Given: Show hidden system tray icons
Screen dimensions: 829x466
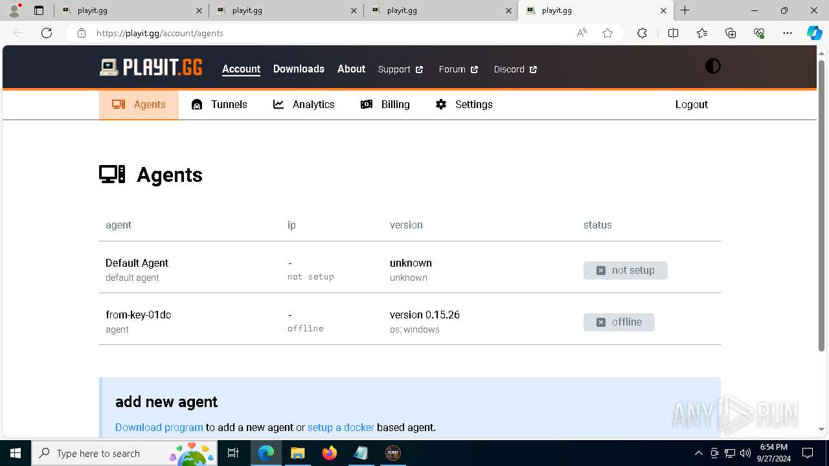Looking at the screenshot, I should 698,453.
